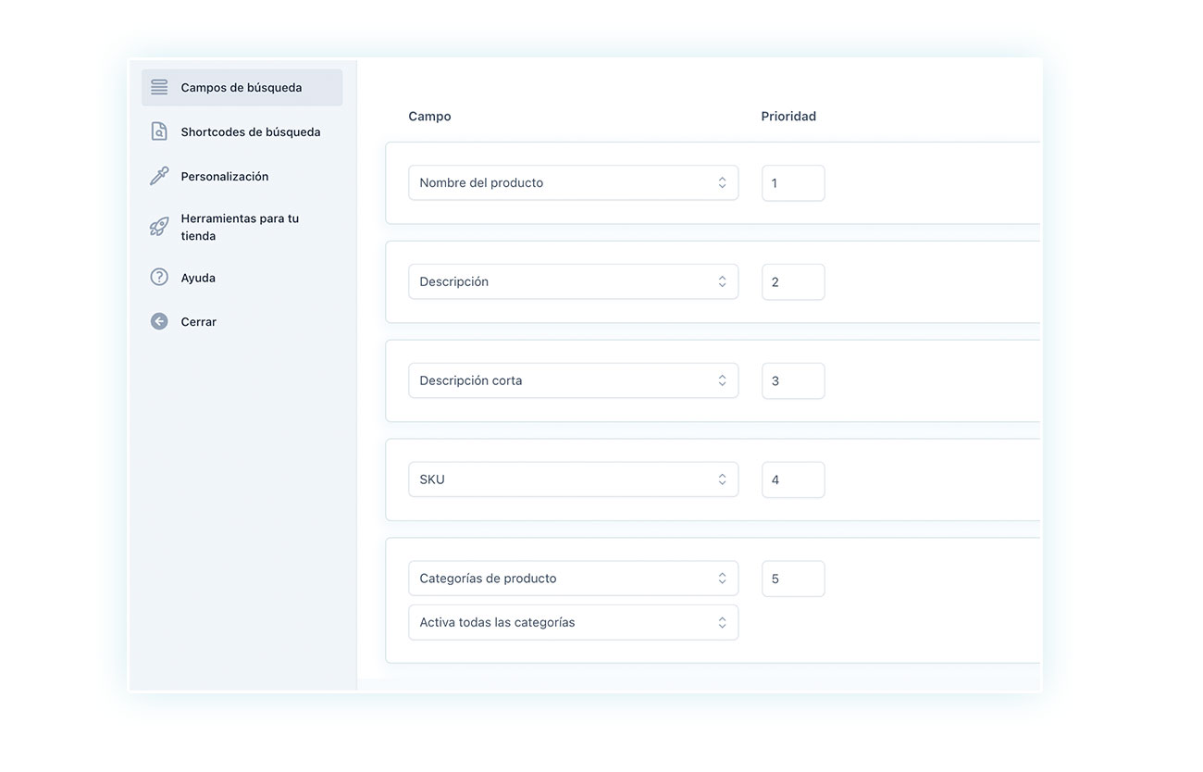Image resolution: width=1203 pixels, height=772 pixels.
Task: Click the priority input showing 4
Action: point(793,479)
